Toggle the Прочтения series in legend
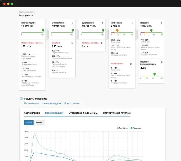The image size is (181, 161). pyautogui.click(x=123, y=128)
